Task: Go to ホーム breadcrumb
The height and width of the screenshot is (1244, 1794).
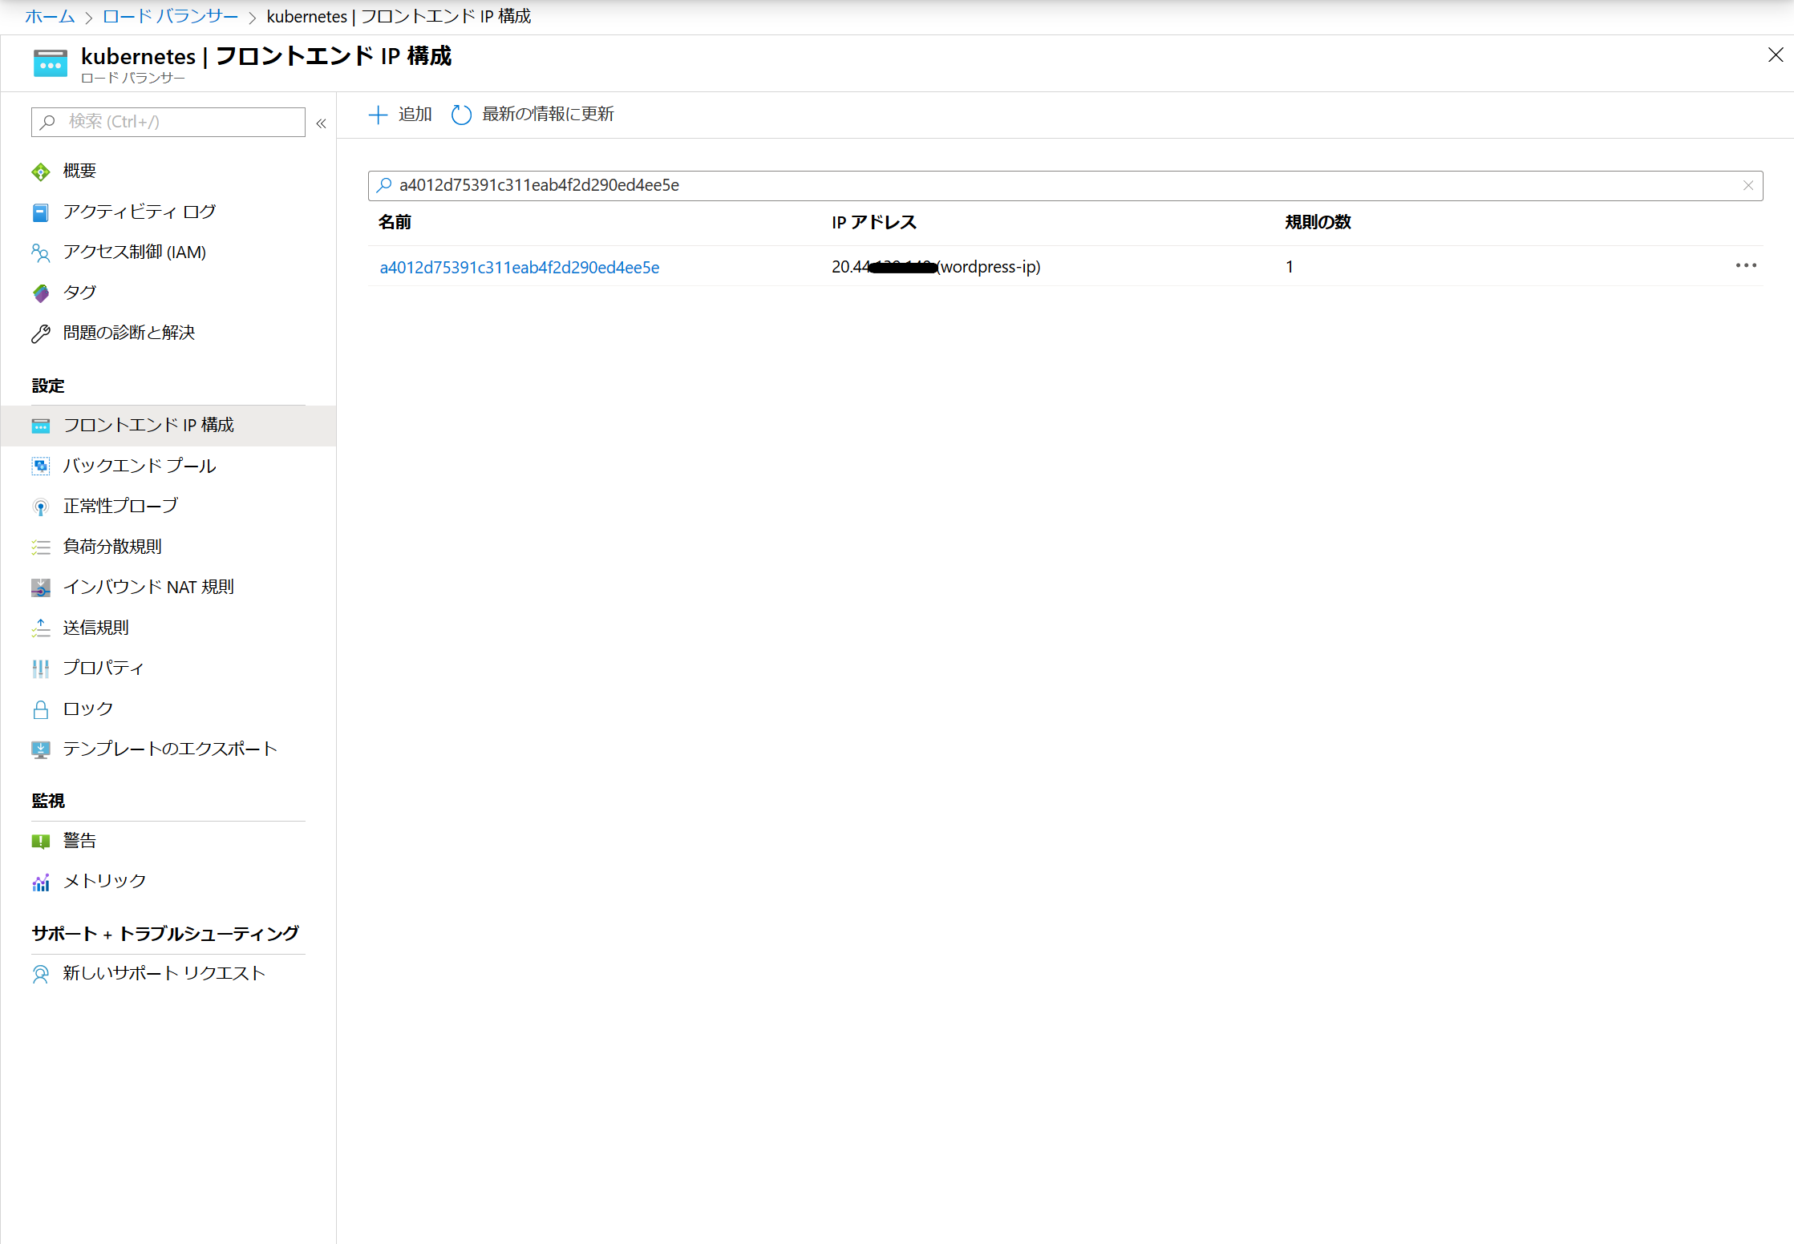Action: click(50, 16)
